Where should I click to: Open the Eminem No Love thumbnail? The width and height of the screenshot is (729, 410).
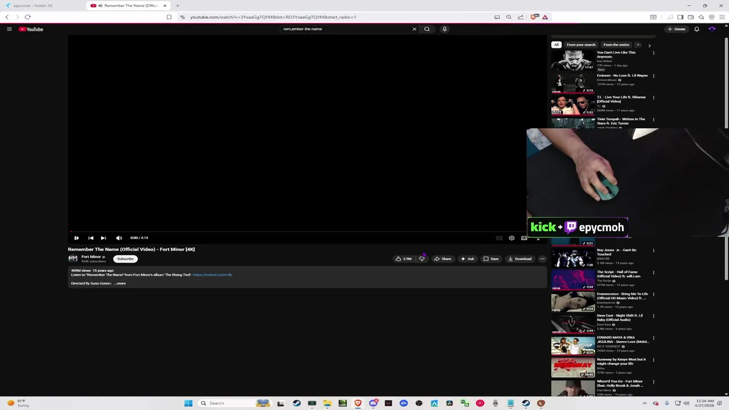click(572, 83)
